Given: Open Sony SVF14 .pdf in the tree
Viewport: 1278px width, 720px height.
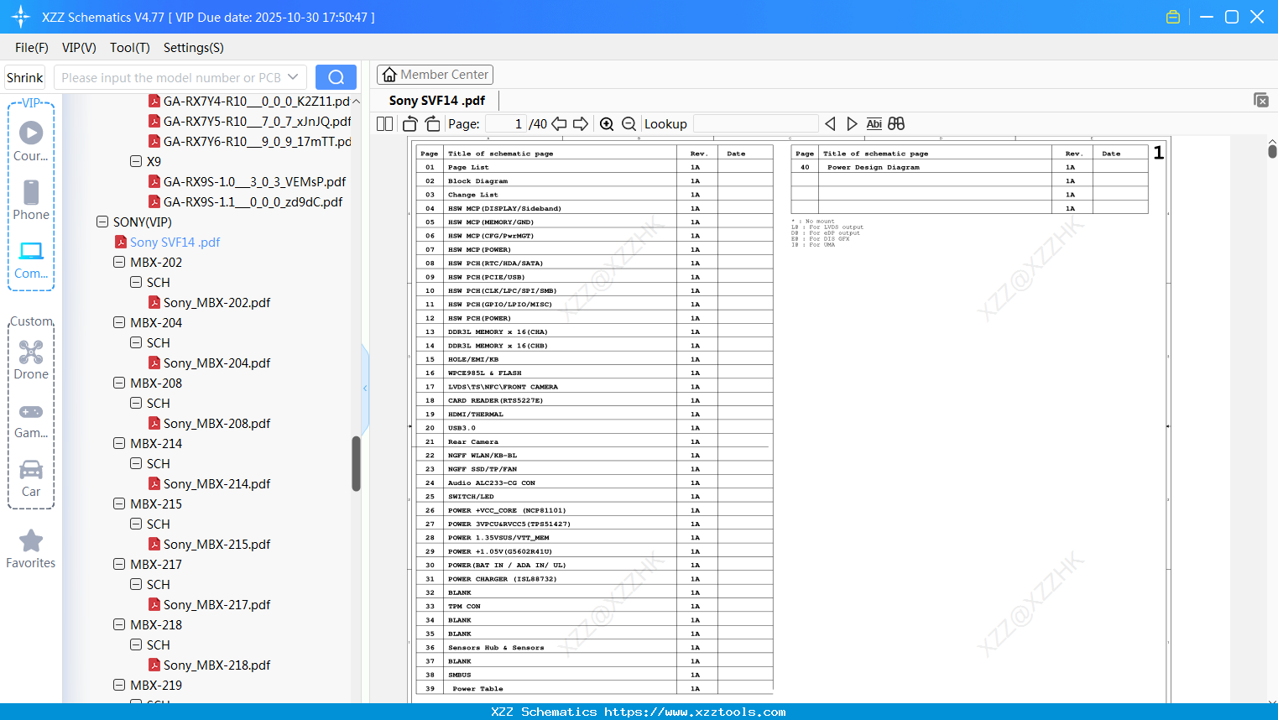Looking at the screenshot, I should coord(175,242).
